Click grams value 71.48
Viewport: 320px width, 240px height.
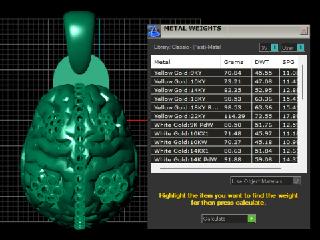point(232,133)
